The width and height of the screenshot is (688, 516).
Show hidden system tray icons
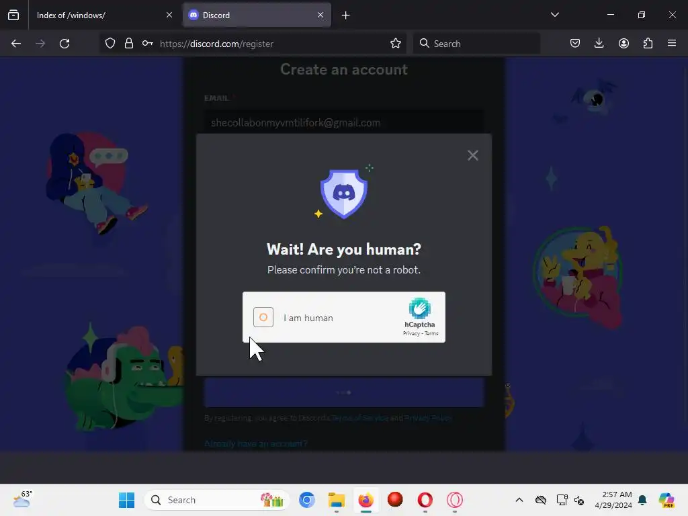[x=519, y=500]
